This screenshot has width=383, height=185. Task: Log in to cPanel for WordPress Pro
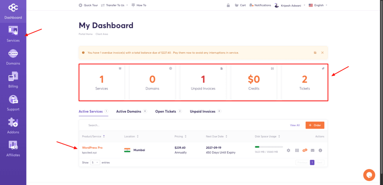click(x=304, y=150)
